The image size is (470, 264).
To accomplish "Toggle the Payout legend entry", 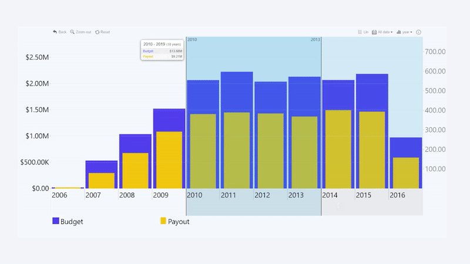I will pyautogui.click(x=174, y=222).
